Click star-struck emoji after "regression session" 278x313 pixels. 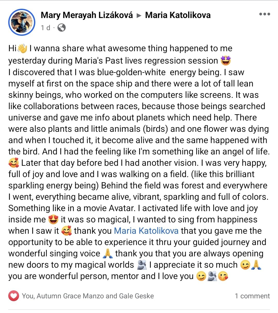pos(226,61)
